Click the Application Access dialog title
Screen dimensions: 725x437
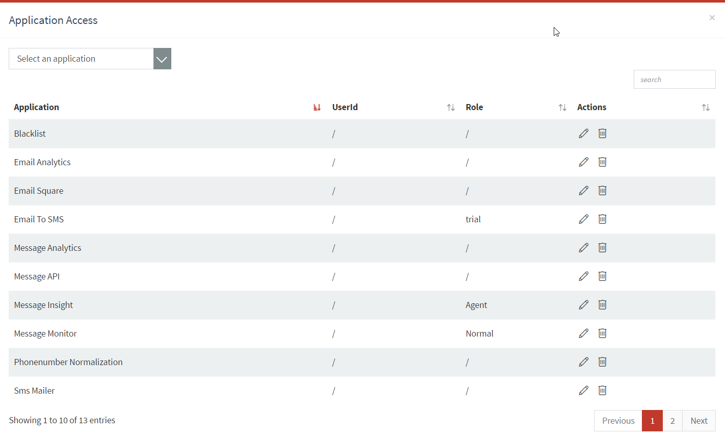tap(53, 20)
